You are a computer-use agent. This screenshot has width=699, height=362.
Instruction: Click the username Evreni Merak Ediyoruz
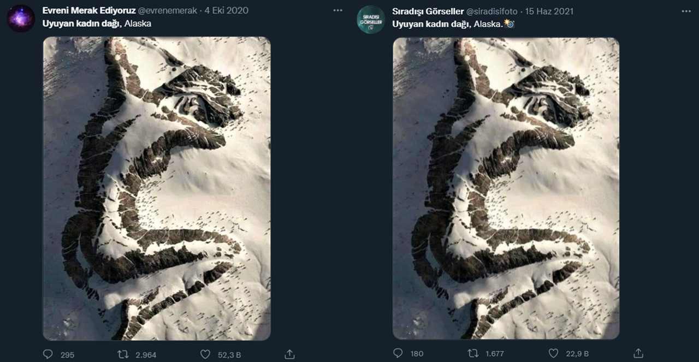point(89,10)
